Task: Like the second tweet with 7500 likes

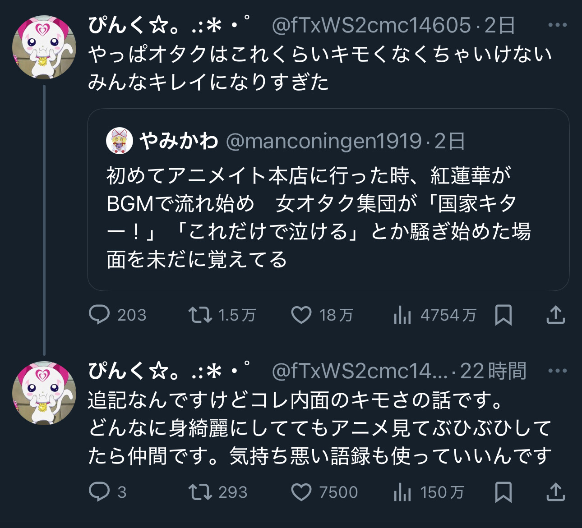Action: (x=301, y=492)
